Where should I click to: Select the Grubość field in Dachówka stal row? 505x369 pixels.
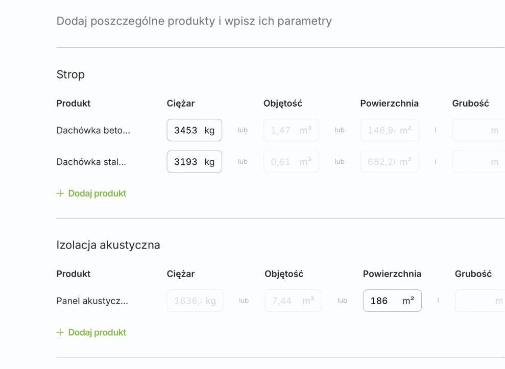[478, 161]
